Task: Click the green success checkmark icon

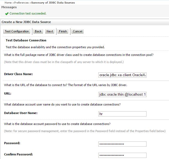Action: (7, 14)
